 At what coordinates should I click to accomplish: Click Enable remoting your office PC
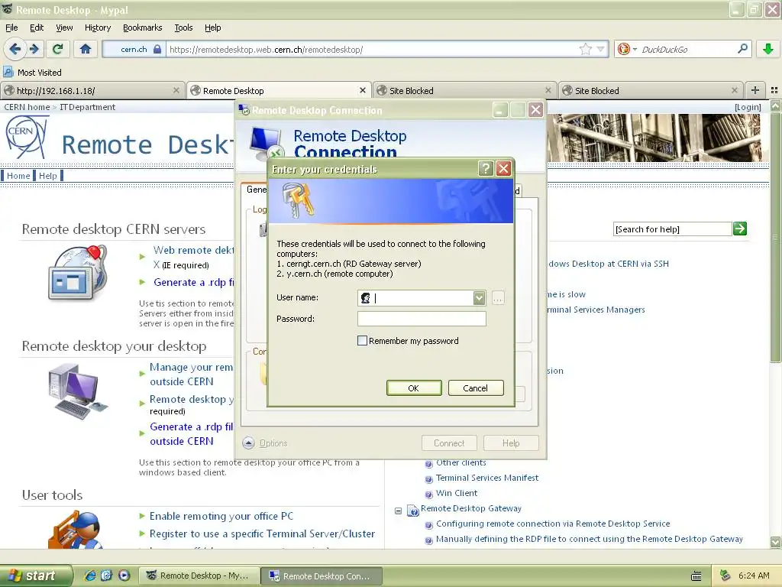click(221, 516)
